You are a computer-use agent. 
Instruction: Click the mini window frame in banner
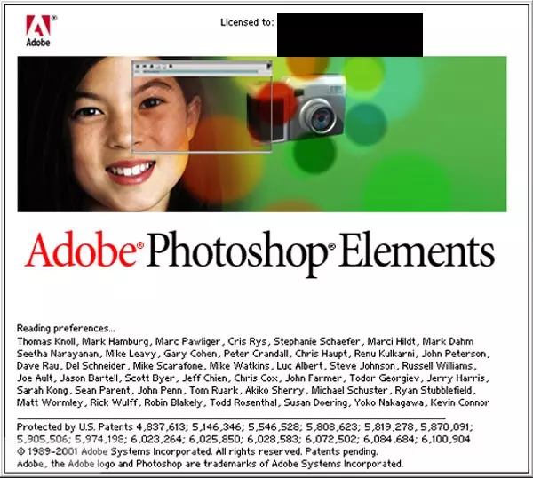click(202, 108)
